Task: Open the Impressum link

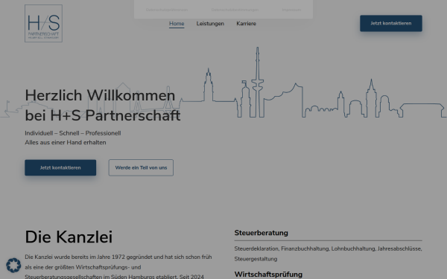Action: click(291, 10)
